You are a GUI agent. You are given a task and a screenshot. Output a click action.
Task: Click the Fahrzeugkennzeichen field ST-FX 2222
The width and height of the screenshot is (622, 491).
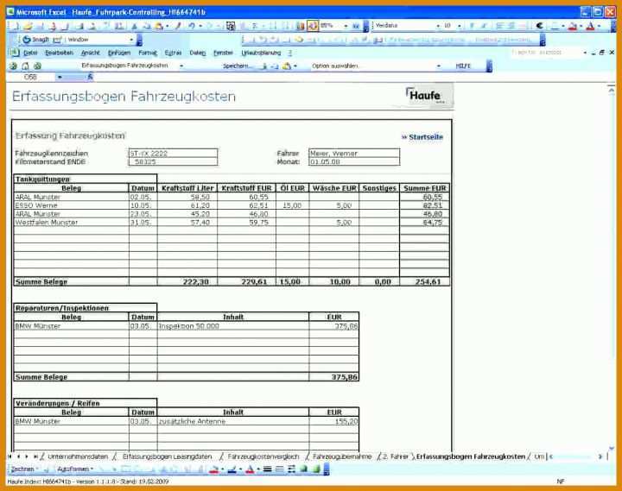pyautogui.click(x=174, y=154)
